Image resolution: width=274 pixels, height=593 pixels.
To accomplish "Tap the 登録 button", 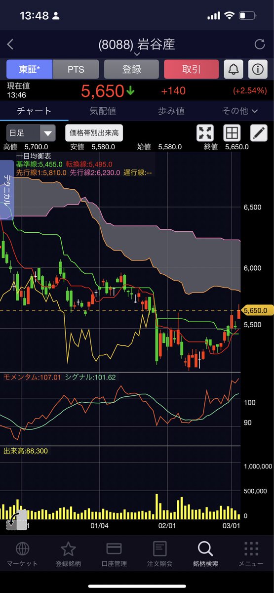I will [x=131, y=69].
